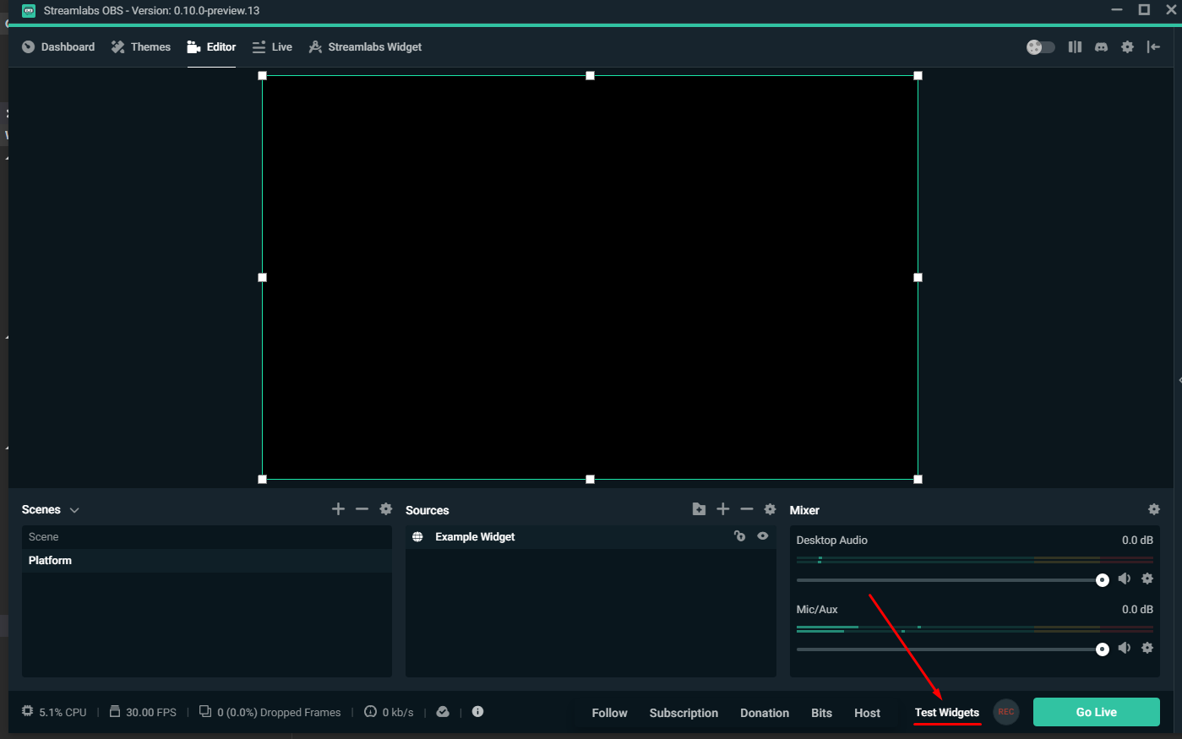Click the bandwidth kb/s icon
Image resolution: width=1182 pixels, height=739 pixels.
coord(370,711)
